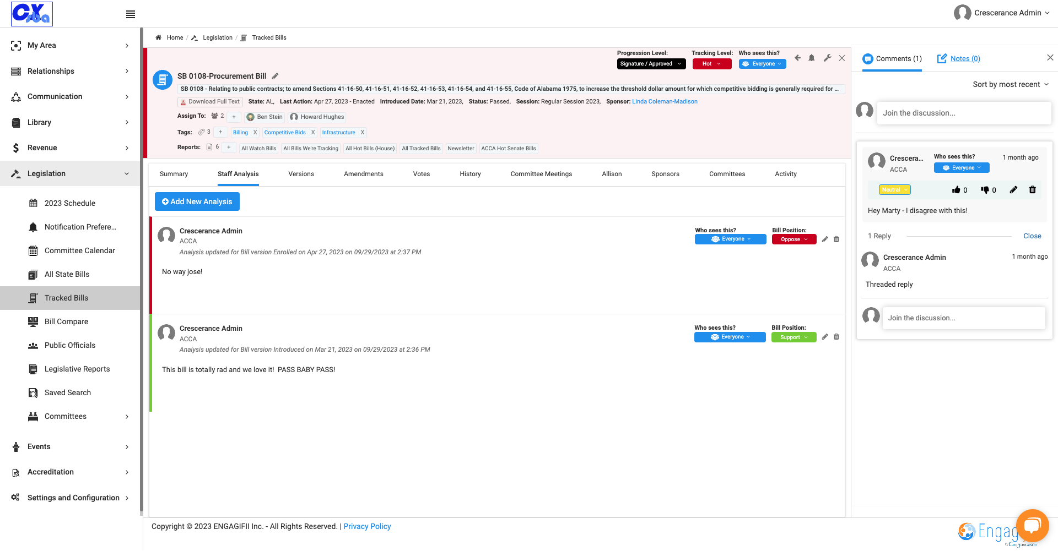The image size is (1058, 551).
Task: Open the All Hot Bills (House) report
Action: 370,148
